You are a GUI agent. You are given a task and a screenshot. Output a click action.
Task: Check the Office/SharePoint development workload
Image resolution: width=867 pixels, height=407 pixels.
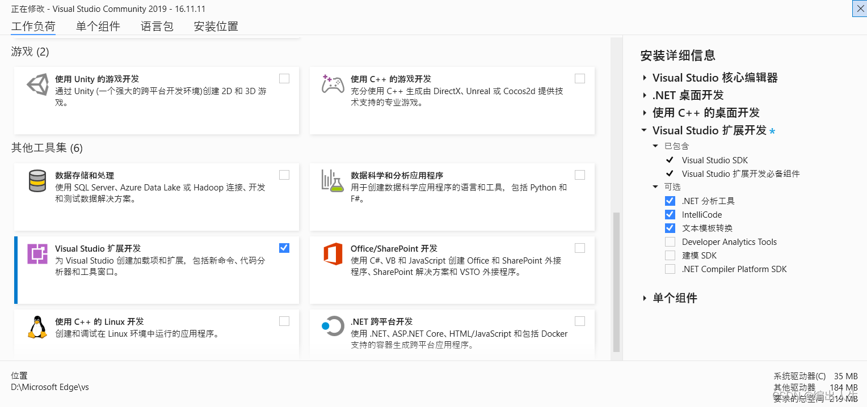pyautogui.click(x=580, y=248)
